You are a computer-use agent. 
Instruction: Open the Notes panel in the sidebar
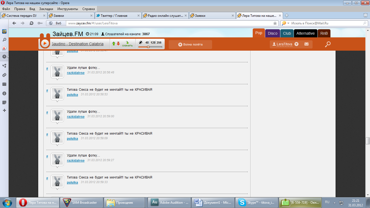tap(4, 103)
